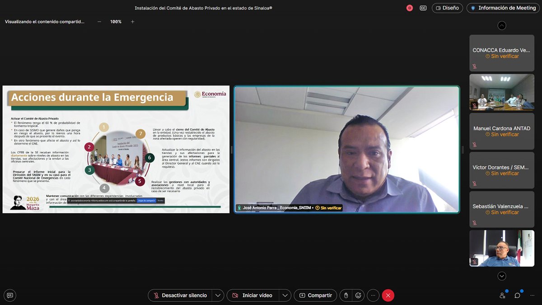Zoom in shared content with plus icon
Viewport: 542px width, 305px height.
coord(132,22)
